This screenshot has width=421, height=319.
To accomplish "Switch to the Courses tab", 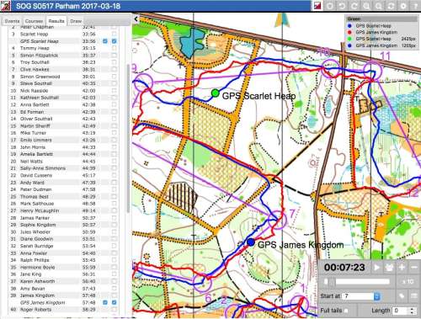I will (34, 21).
